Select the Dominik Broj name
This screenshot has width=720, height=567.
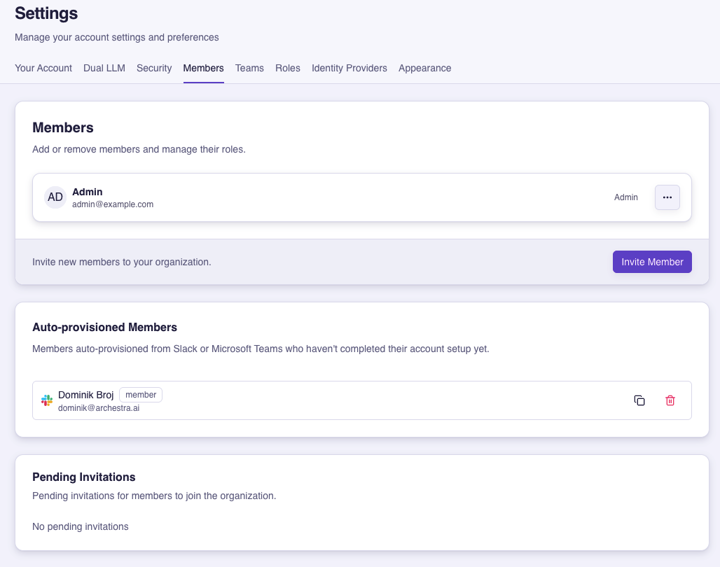click(x=85, y=395)
